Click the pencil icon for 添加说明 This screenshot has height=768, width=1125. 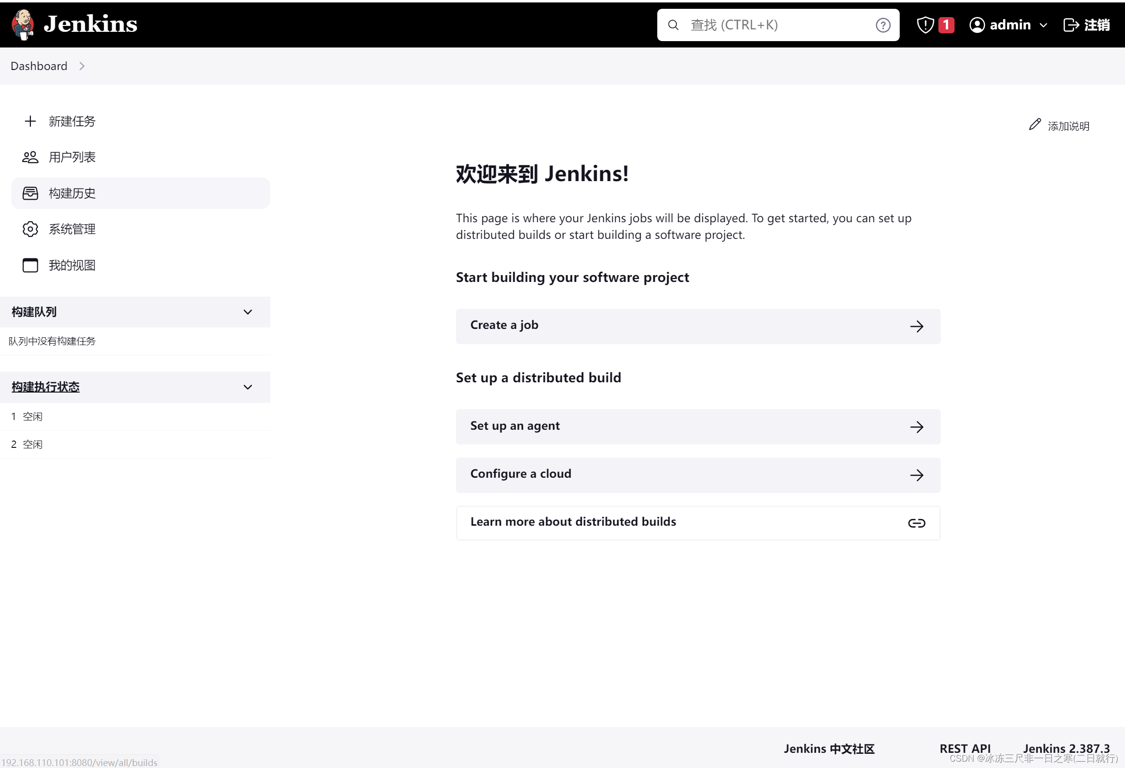1034,125
